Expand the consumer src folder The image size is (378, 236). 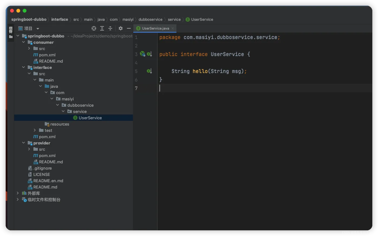coord(29,49)
